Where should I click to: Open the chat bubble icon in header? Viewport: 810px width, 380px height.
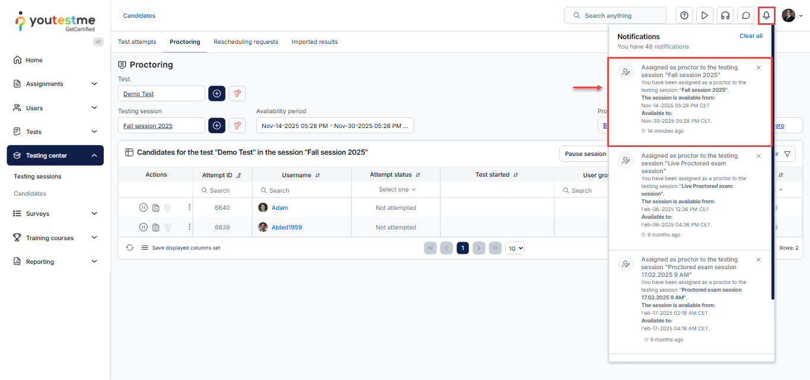point(746,15)
